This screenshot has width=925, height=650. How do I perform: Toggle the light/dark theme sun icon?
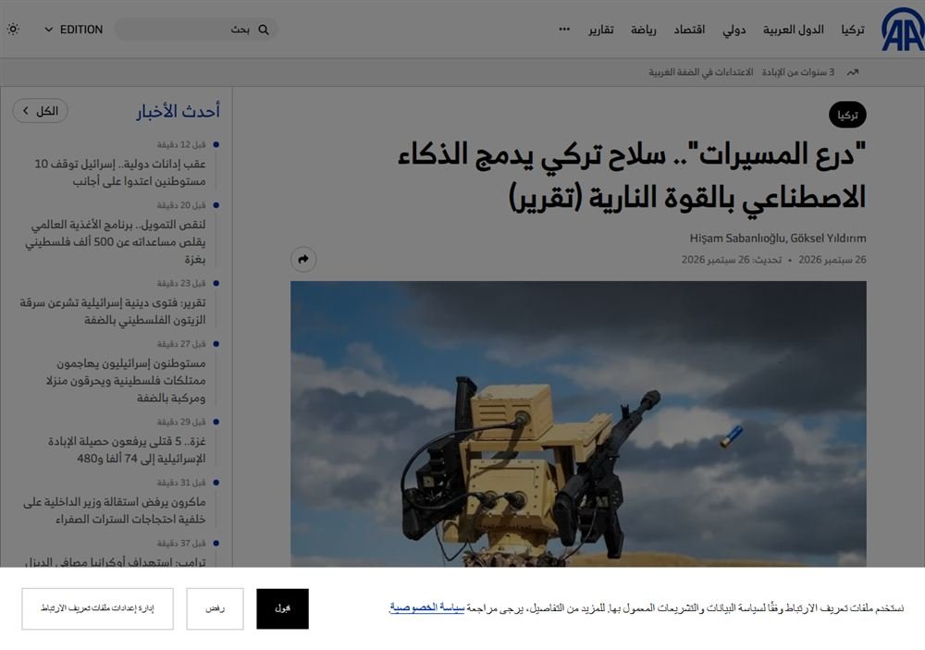coord(13,29)
